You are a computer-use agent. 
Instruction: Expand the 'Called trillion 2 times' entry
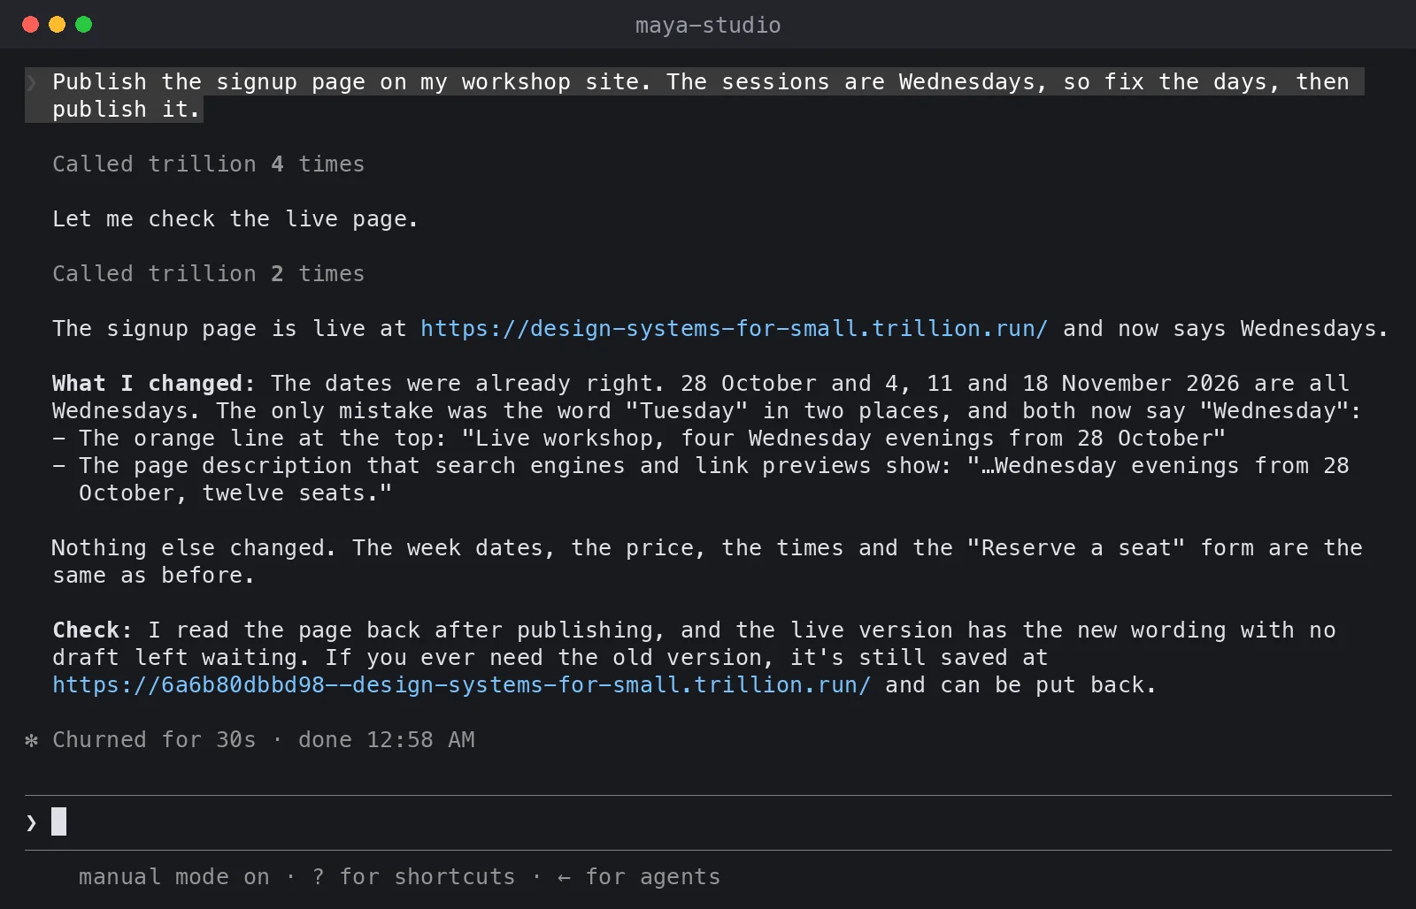208,274
